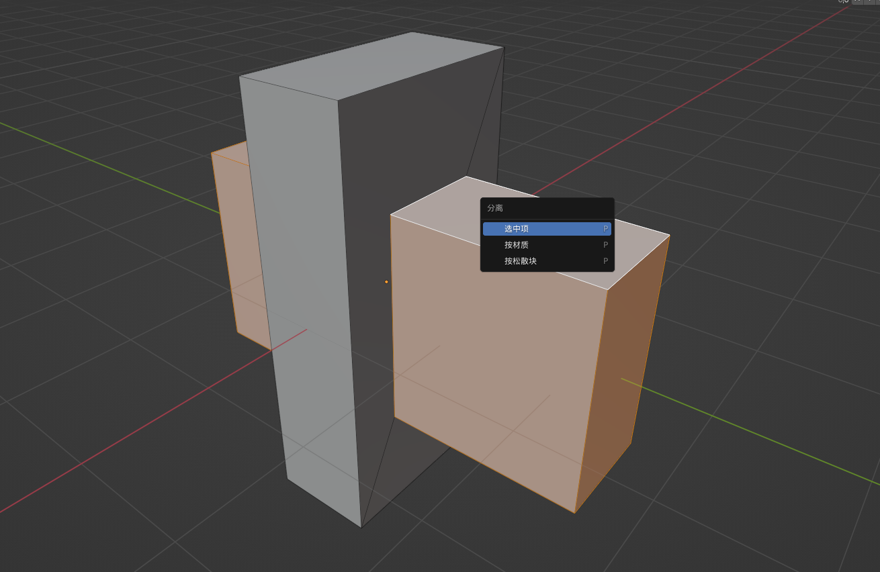
Task: Choose 按松散块 in the 分离 menu
Action: 547,261
